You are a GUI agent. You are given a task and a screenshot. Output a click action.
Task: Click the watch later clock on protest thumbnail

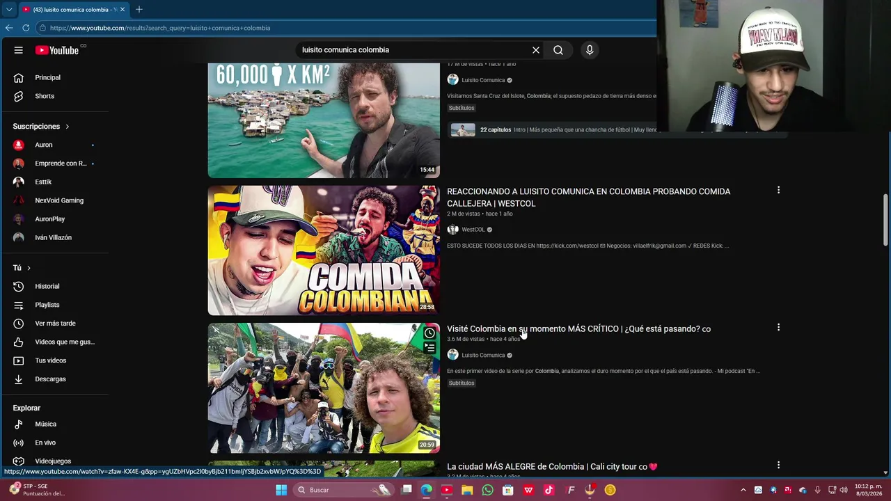429,333
